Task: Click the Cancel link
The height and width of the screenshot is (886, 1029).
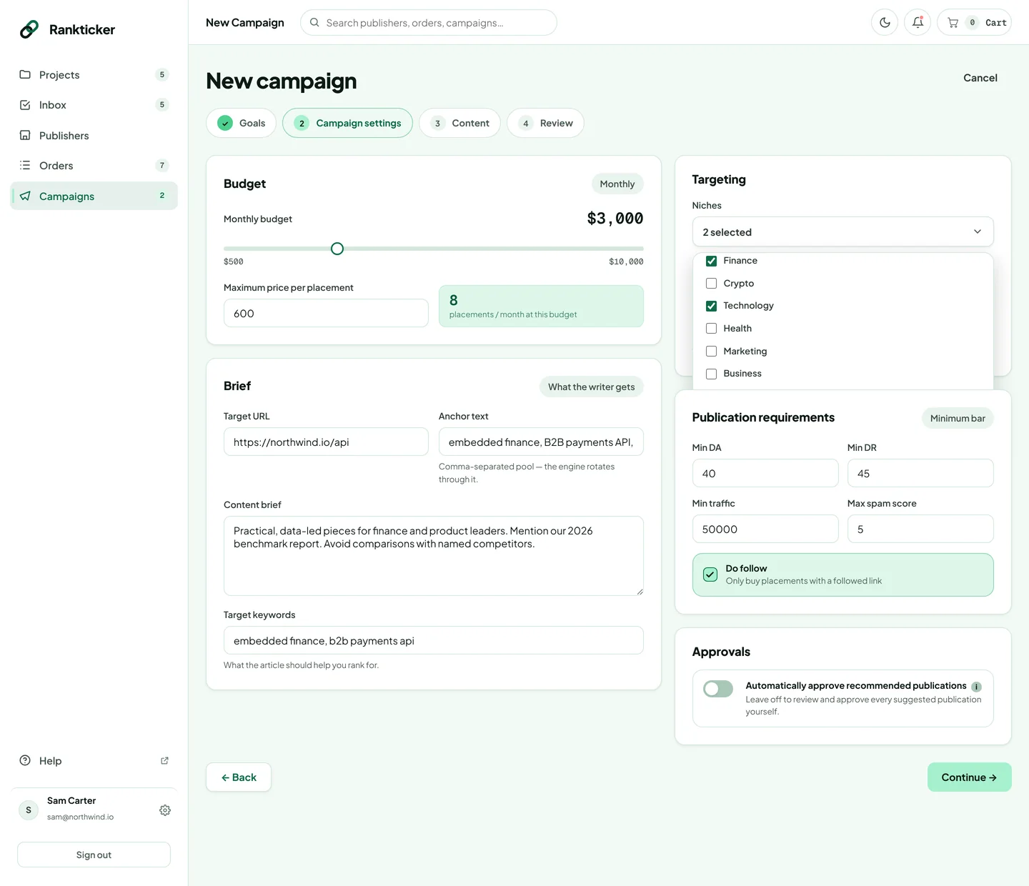Action: point(980,78)
